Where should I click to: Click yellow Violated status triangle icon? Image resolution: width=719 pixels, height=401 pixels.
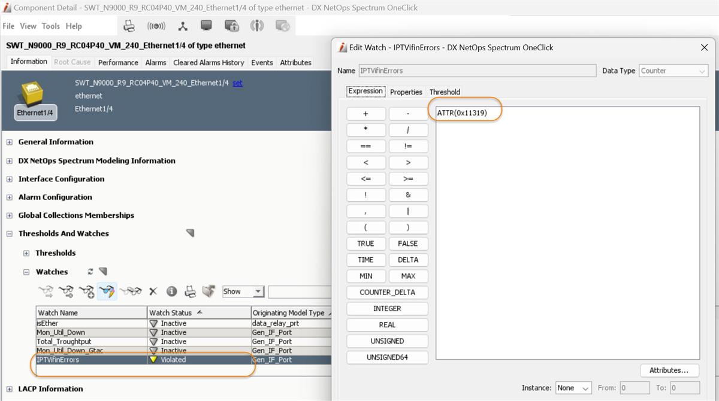(154, 360)
